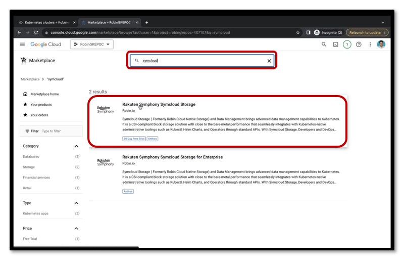The height and width of the screenshot is (261, 403).
Task: Open the three-dot settings menu in console header
Action: click(x=370, y=45)
